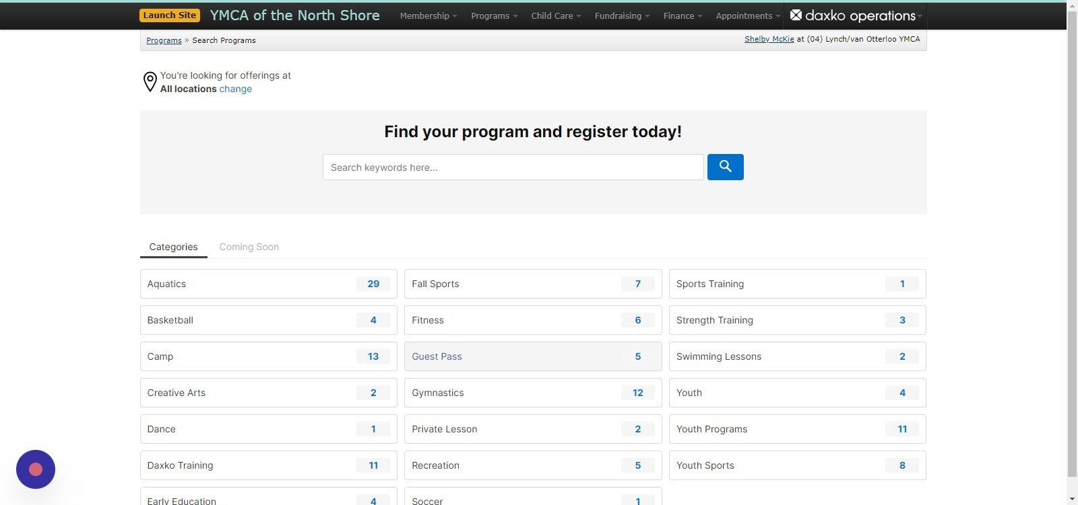
Task: Open the Strength Training category
Action: point(798,320)
